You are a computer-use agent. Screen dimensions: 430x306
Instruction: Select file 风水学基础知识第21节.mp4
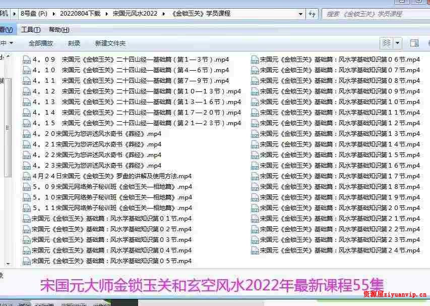pos(335,219)
